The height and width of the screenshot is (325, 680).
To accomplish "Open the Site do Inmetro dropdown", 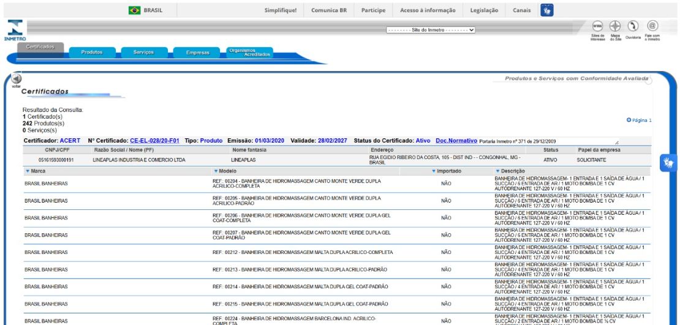I will pos(431,30).
